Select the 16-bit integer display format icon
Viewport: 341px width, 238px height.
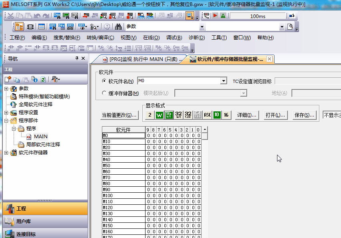(169, 115)
